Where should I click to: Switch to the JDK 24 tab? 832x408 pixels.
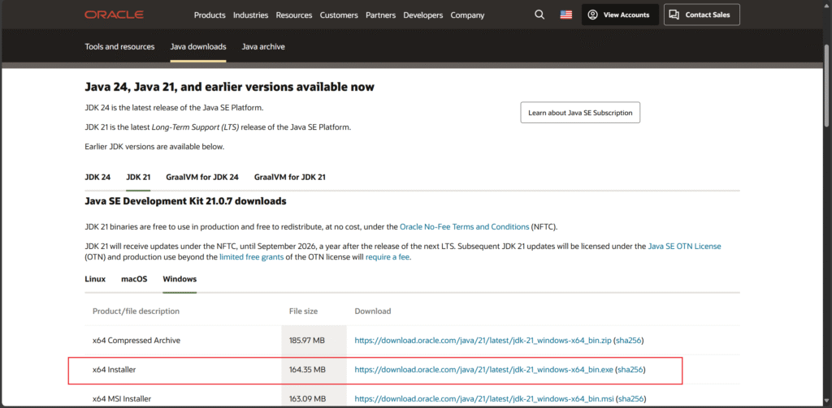(97, 177)
